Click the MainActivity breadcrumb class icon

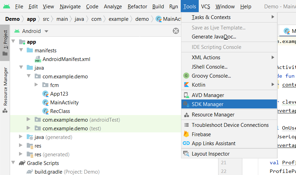coord(159,19)
